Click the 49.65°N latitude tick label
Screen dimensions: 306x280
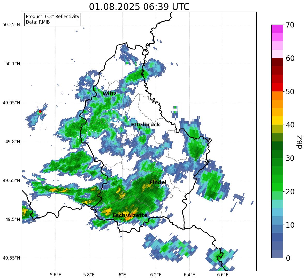pos(11,181)
